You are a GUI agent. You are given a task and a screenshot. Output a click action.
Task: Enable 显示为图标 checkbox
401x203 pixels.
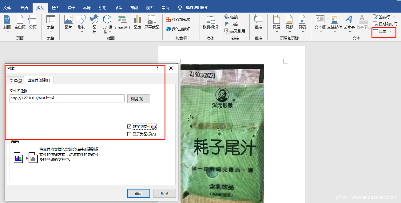pyautogui.click(x=129, y=134)
